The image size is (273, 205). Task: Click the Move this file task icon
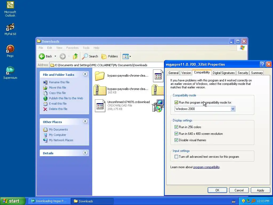click(45, 88)
